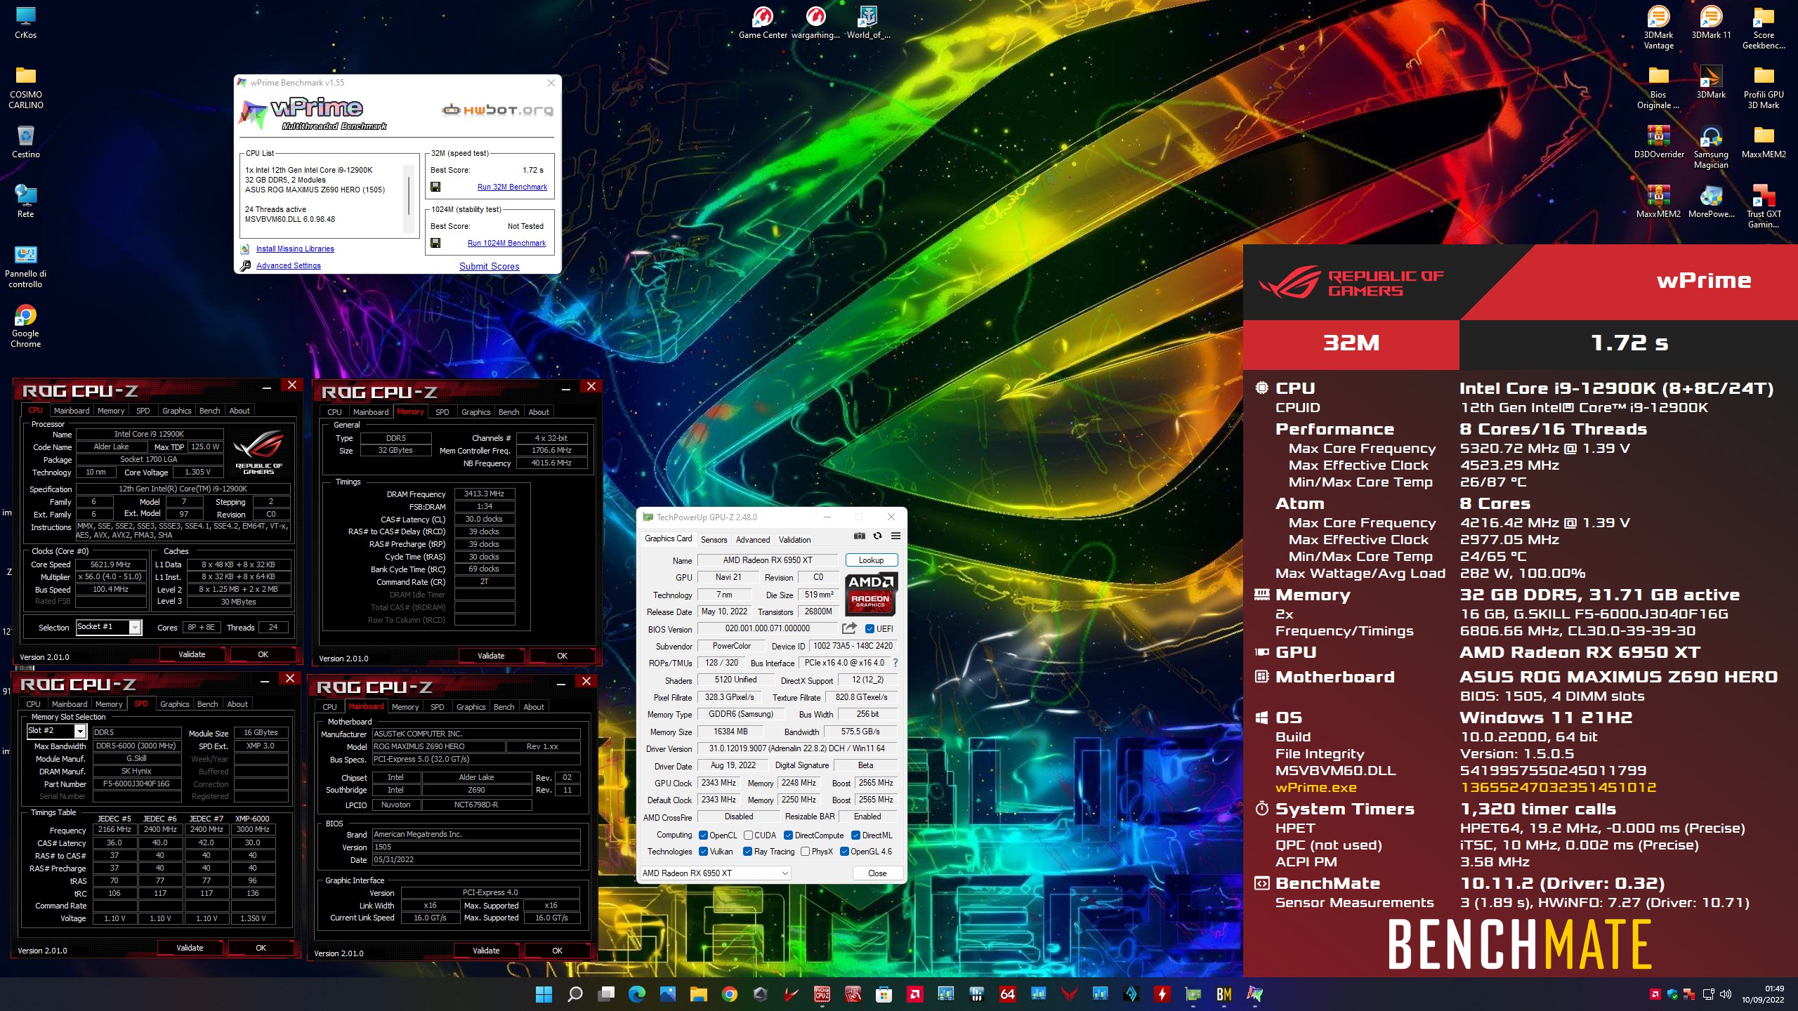Click Run 1024M Benchmark link
The width and height of the screenshot is (1798, 1011).
(x=506, y=243)
